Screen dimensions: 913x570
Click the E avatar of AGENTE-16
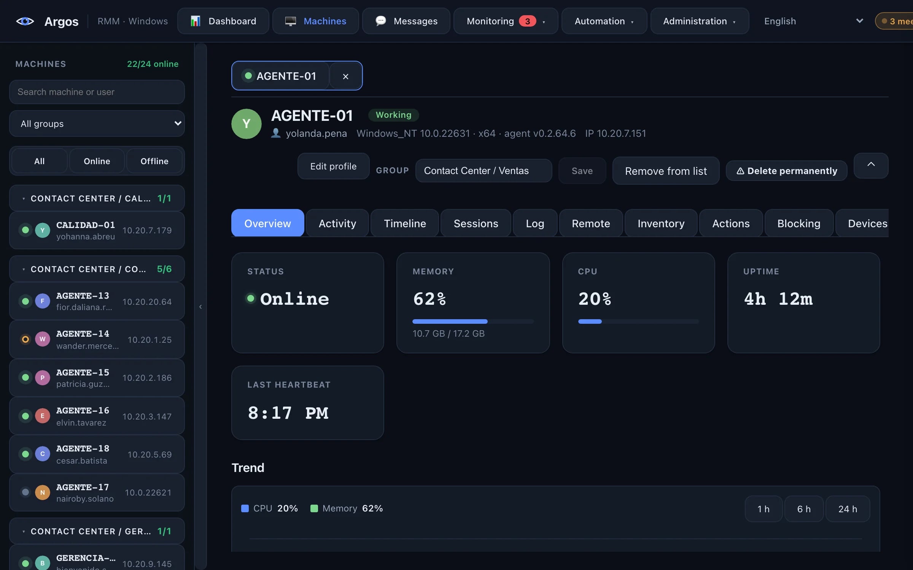pyautogui.click(x=43, y=416)
